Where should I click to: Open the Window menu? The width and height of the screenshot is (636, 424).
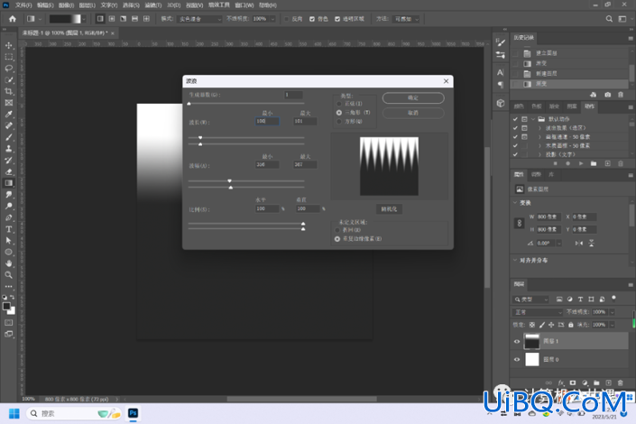pyautogui.click(x=244, y=5)
